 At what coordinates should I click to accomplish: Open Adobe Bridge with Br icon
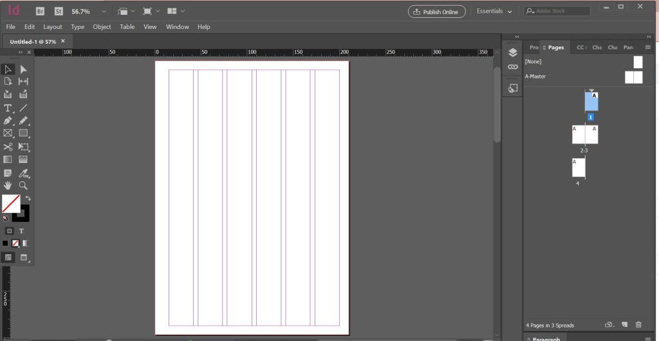coord(41,12)
